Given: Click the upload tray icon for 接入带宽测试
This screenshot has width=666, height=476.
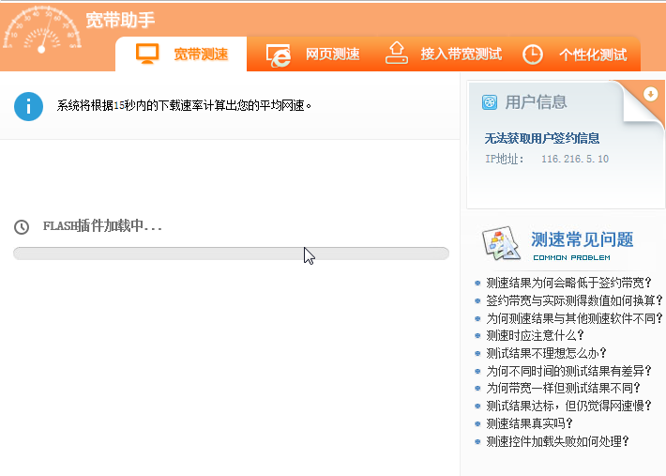Looking at the screenshot, I should pos(396,53).
